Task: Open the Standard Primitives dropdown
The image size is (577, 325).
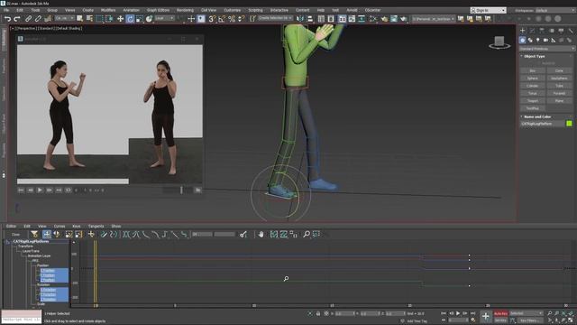Action: (547, 49)
